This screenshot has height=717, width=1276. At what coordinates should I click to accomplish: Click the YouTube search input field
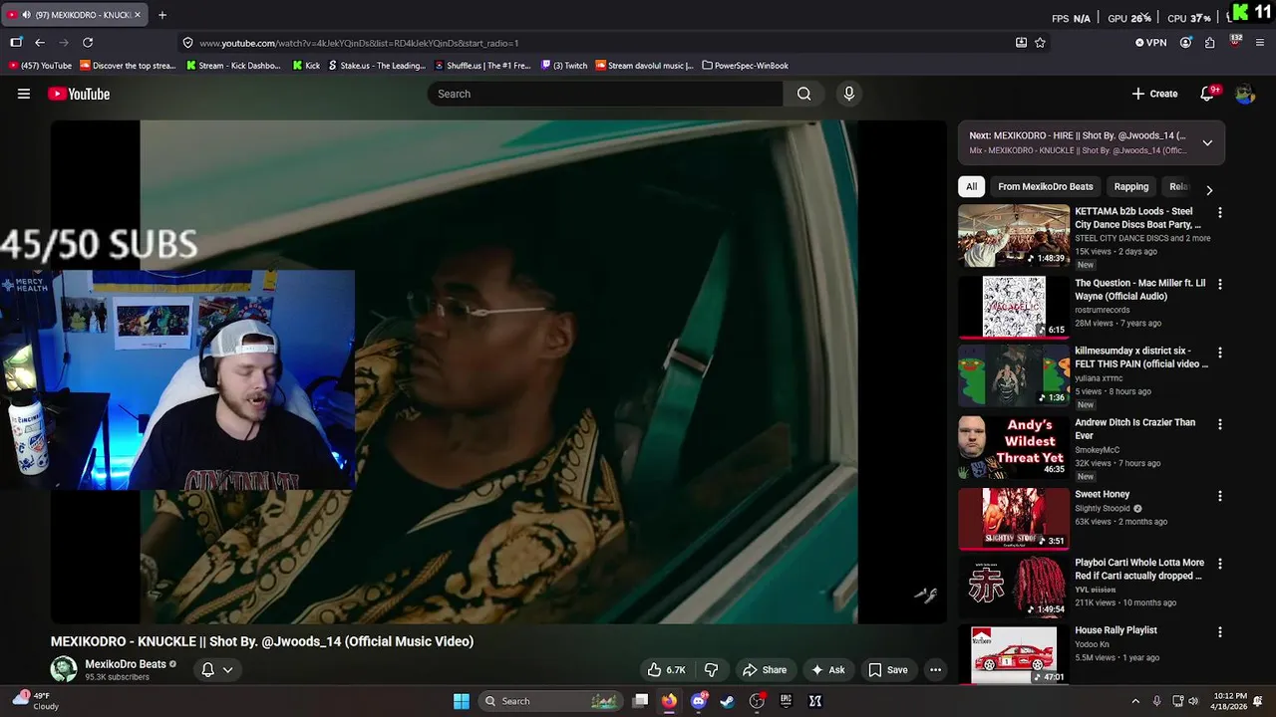pos(605,94)
